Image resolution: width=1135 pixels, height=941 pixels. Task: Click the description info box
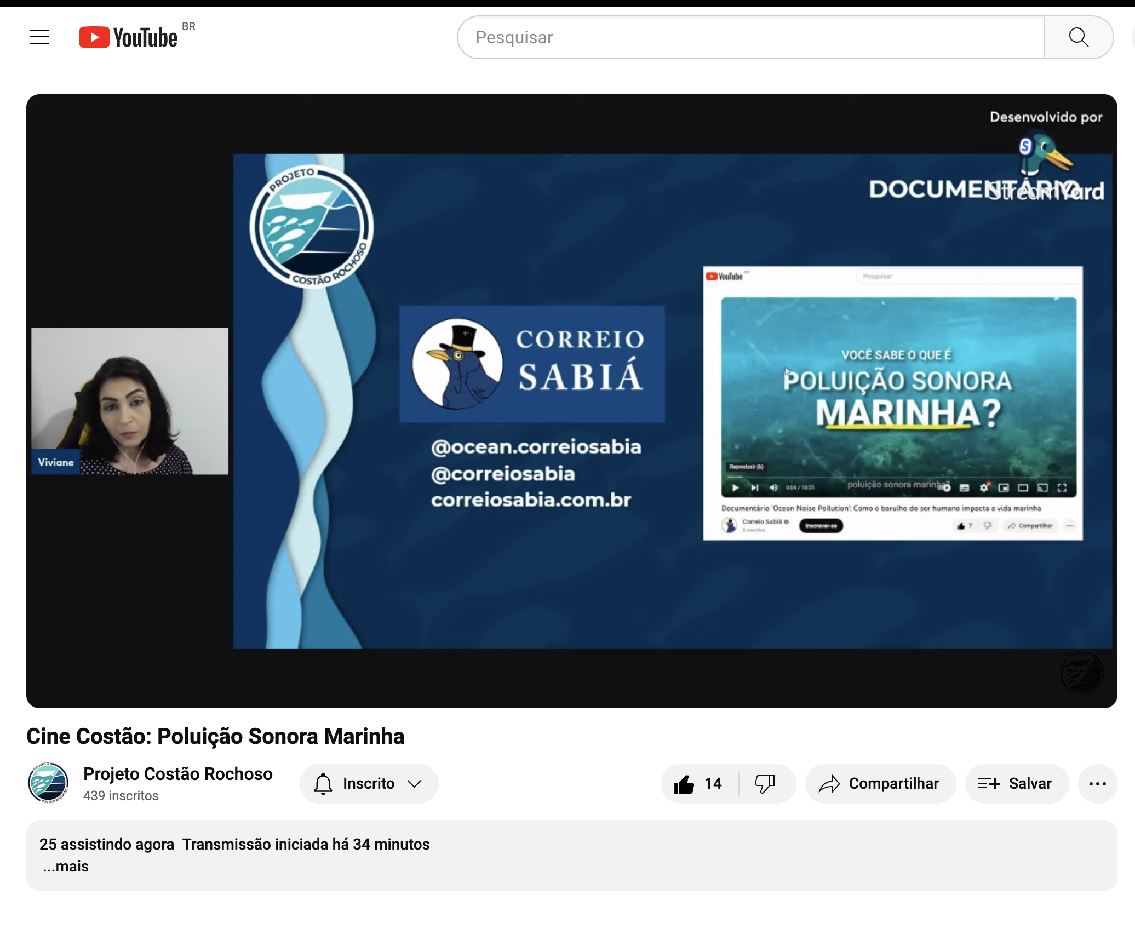(x=712, y=854)
